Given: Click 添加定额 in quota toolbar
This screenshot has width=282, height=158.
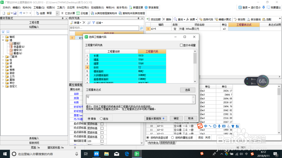Looking at the screenshot, I should tap(154, 19).
